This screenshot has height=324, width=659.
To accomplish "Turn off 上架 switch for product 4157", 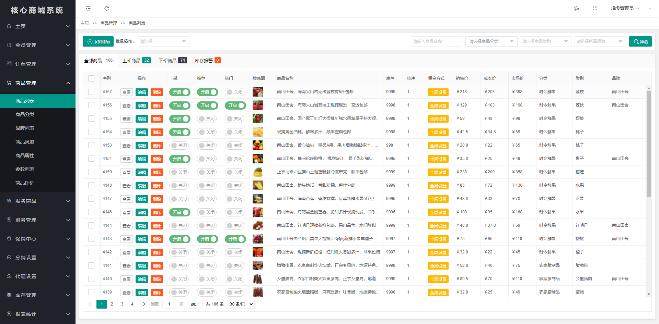I will click(180, 92).
